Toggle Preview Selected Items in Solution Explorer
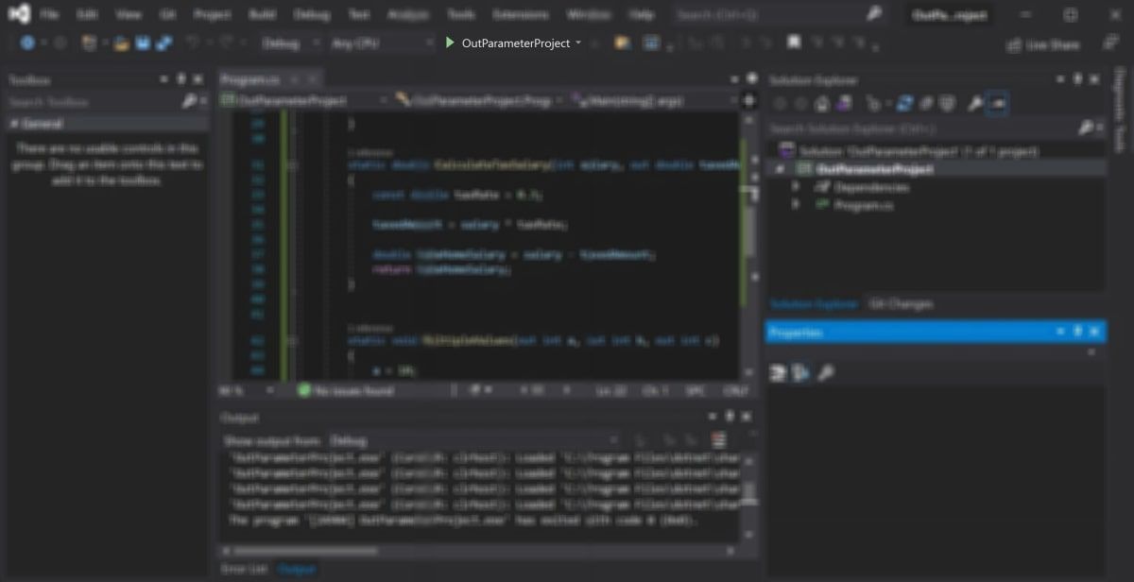The height and width of the screenshot is (582, 1134). 997,103
